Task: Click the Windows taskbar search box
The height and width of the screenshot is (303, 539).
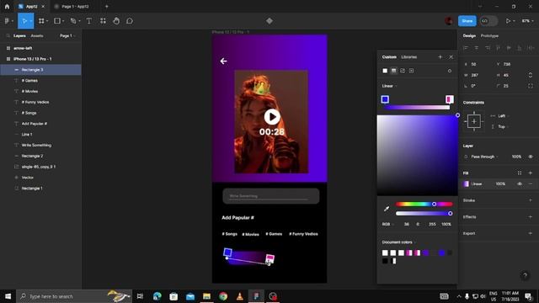Action: point(74,296)
